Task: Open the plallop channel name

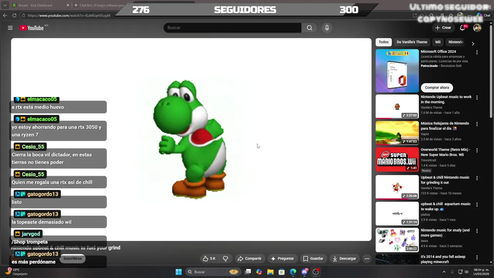Action: click(425, 215)
